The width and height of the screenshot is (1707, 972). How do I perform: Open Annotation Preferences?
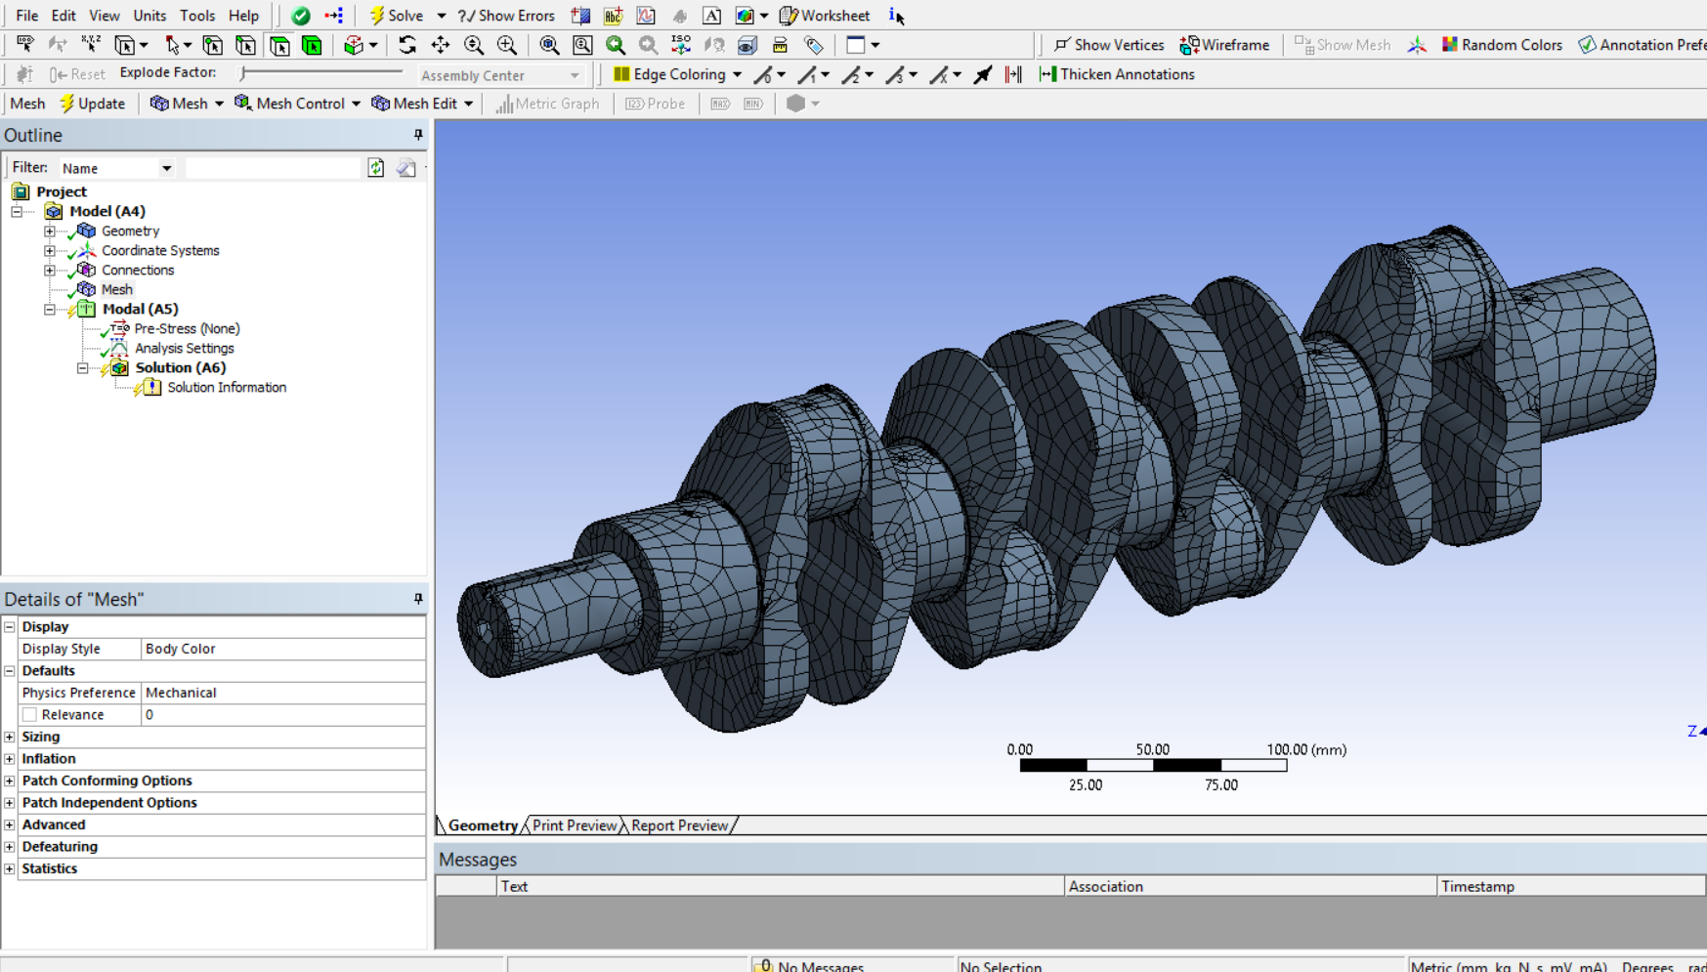1642,45
